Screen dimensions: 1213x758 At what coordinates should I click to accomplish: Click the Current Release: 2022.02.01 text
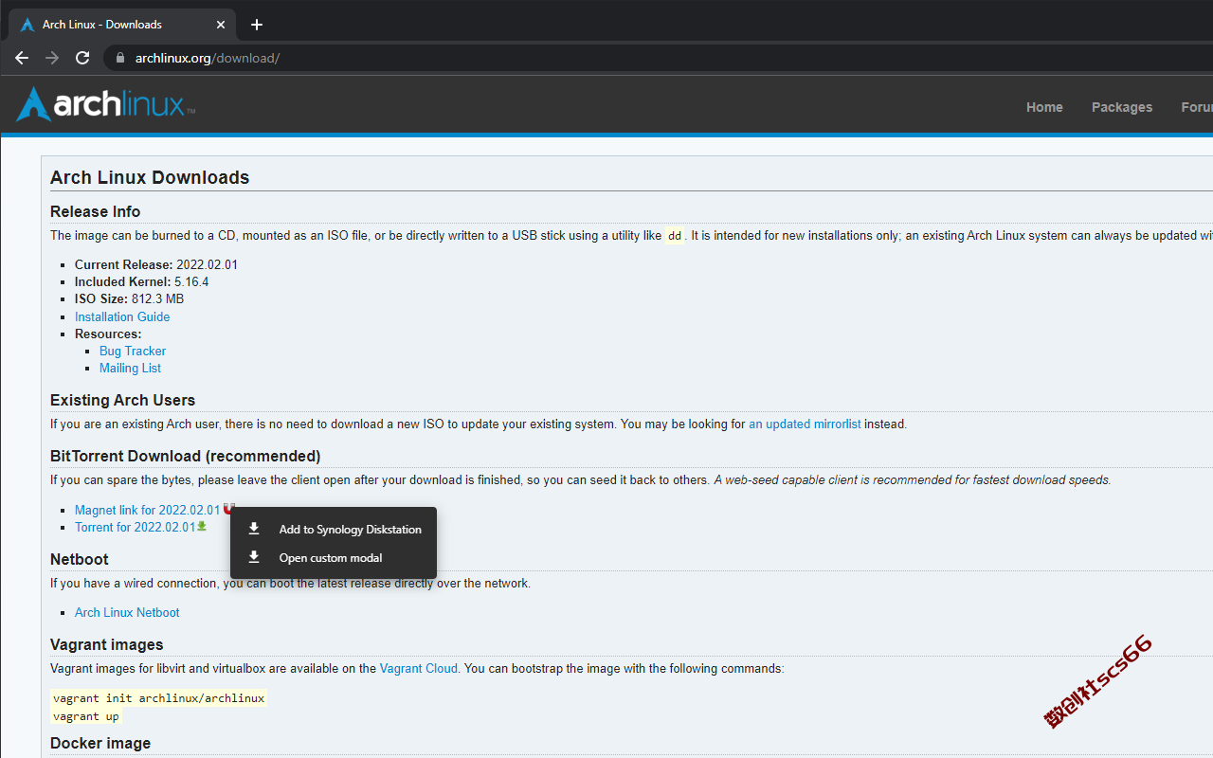156,264
